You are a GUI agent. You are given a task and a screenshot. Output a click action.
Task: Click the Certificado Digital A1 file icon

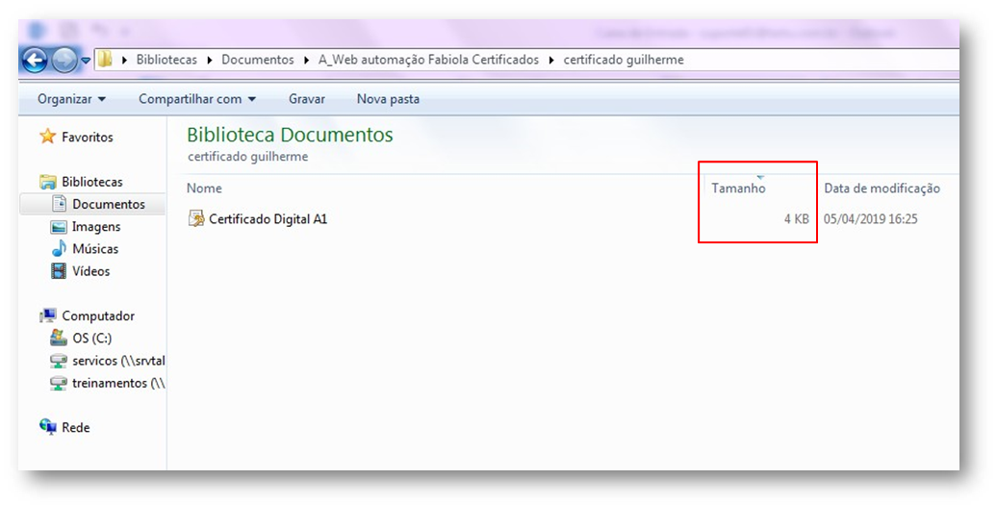196,219
